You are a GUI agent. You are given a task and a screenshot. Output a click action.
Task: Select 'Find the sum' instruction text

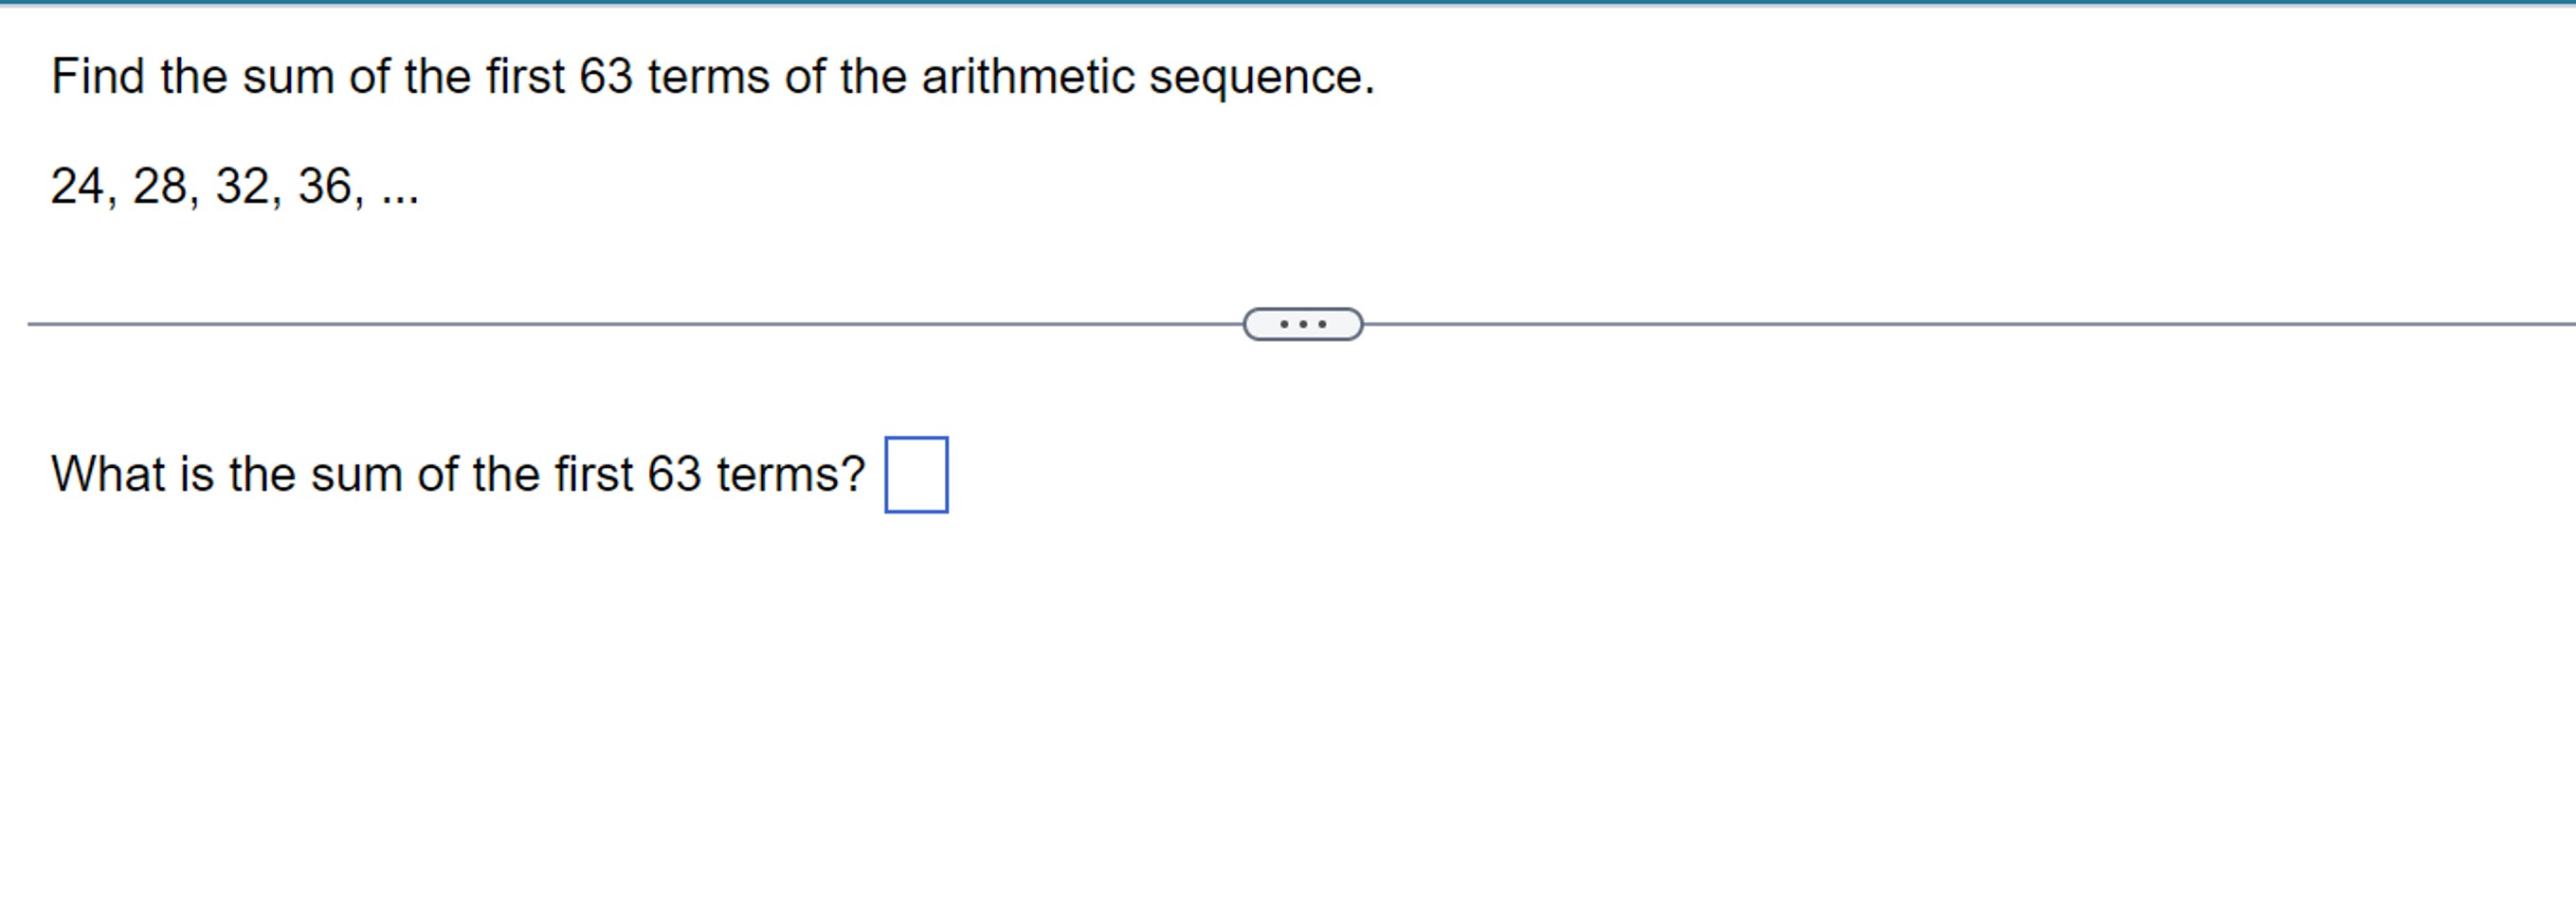(x=712, y=75)
